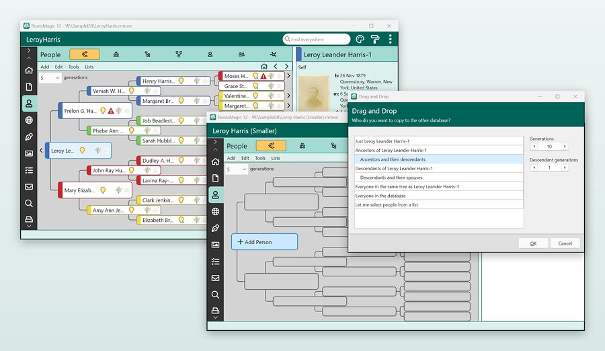
Task: Open Home icon in Leroy Harris (Smaller) sidebar
Action: click(x=215, y=161)
